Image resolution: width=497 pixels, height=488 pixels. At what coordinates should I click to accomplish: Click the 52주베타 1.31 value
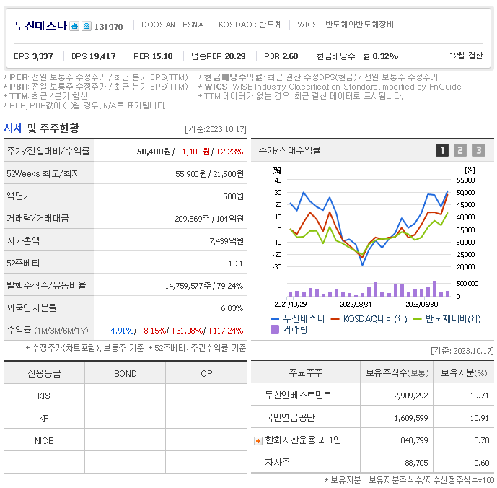pyautogui.click(x=235, y=263)
